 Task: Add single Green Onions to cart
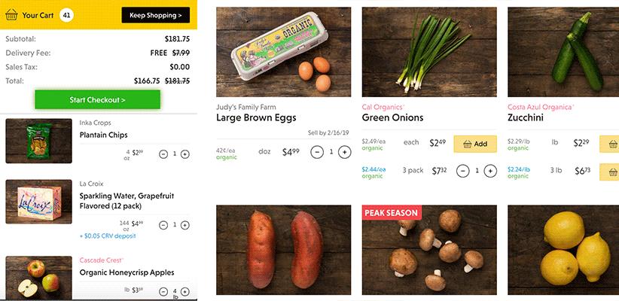[x=475, y=144]
